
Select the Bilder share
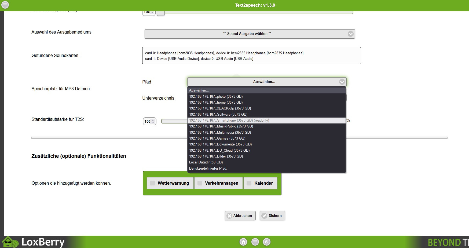[266, 156]
